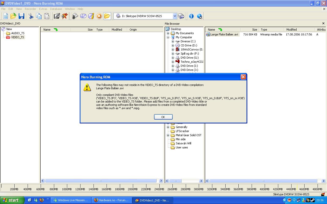Save the compilation with the floppy icon
The width and height of the screenshot is (327, 204).
[x=21, y=16]
